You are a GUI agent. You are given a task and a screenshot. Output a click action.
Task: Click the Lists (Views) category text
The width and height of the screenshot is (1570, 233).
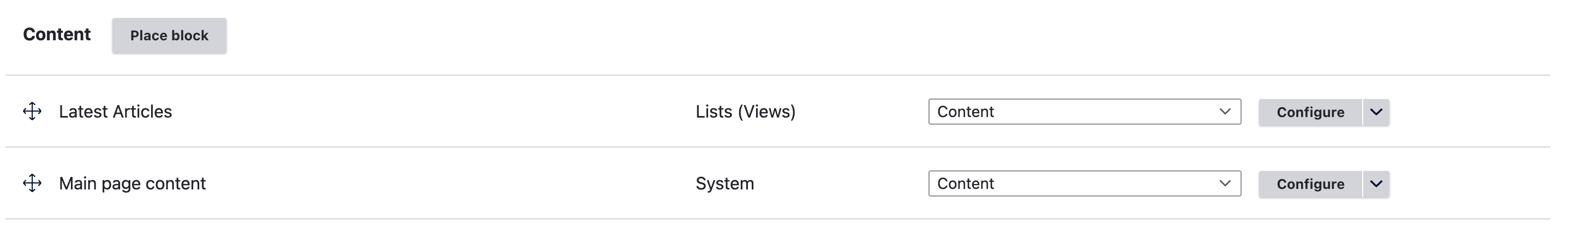[745, 112]
